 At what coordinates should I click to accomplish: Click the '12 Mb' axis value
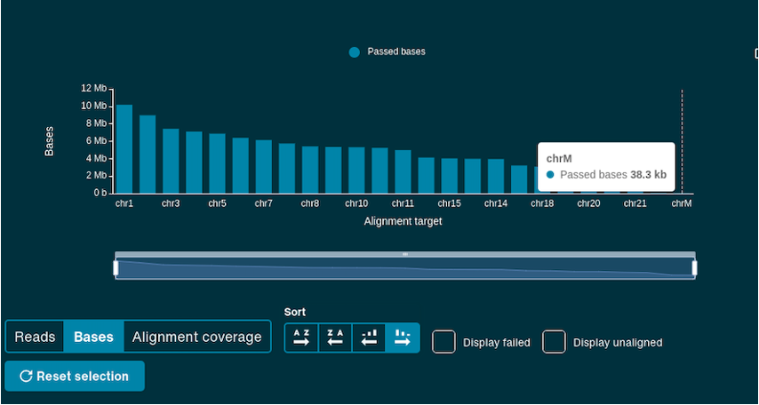click(x=93, y=89)
